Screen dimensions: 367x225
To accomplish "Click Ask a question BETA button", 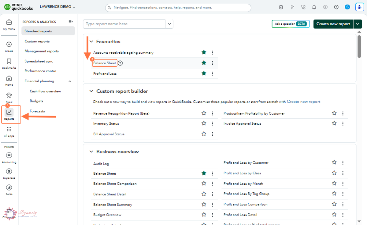I will [291, 24].
